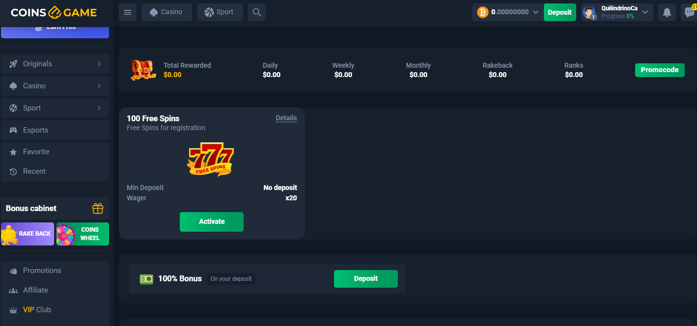Open Details link for Free Spins
The image size is (697, 326).
[286, 118]
